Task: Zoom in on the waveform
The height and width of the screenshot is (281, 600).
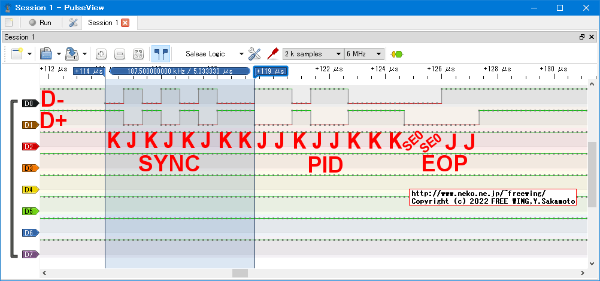Action: point(101,54)
